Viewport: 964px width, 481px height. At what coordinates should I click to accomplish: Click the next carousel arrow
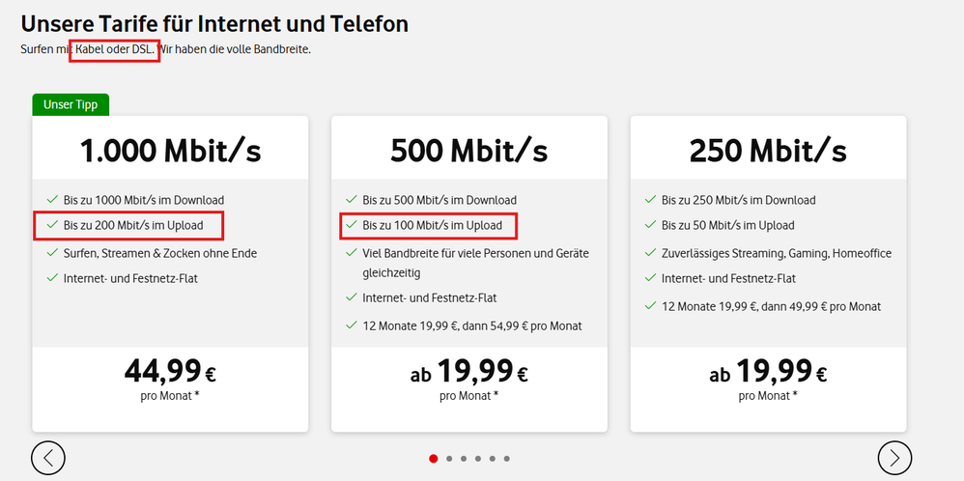pyautogui.click(x=894, y=457)
